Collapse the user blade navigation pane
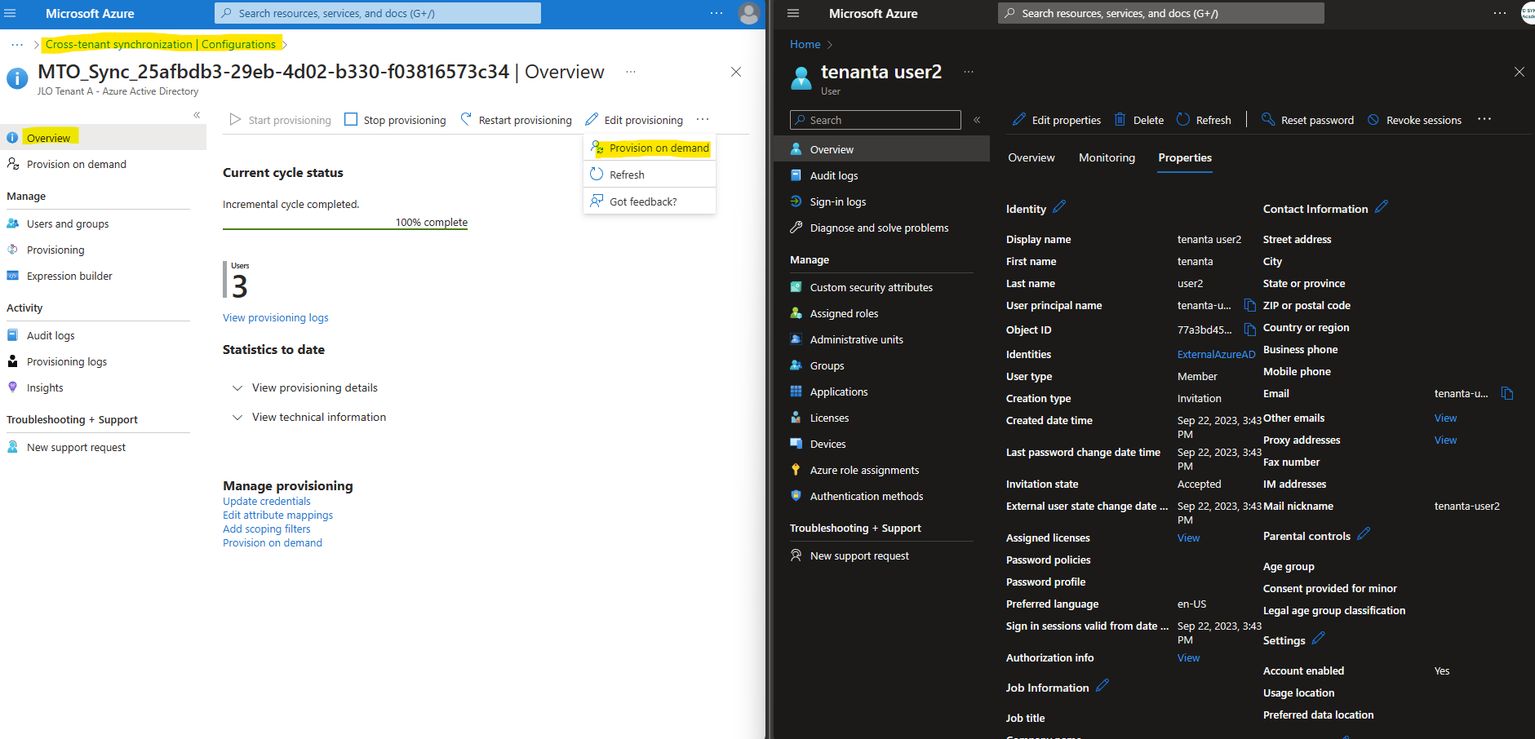Image resolution: width=1535 pixels, height=739 pixels. (x=977, y=120)
